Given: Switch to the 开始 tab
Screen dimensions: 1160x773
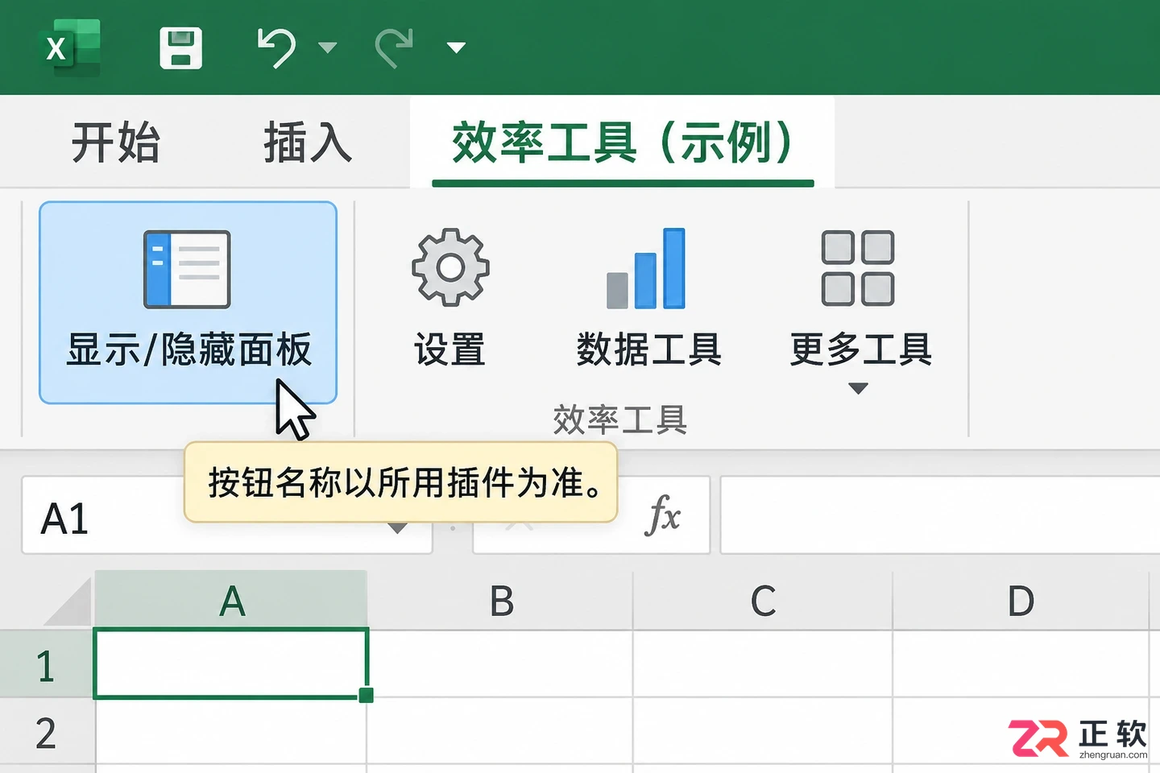Looking at the screenshot, I should tap(116, 143).
